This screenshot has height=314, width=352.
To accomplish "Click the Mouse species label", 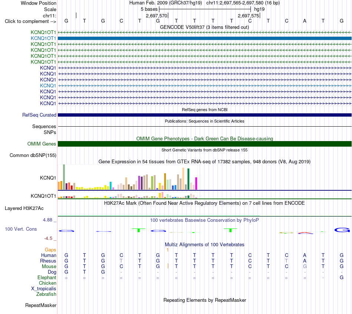I will coord(49,267).
